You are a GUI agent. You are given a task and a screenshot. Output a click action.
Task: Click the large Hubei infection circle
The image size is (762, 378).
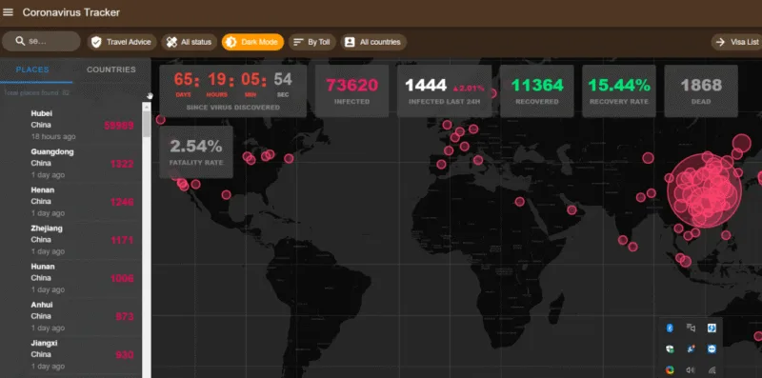pyautogui.click(x=705, y=190)
